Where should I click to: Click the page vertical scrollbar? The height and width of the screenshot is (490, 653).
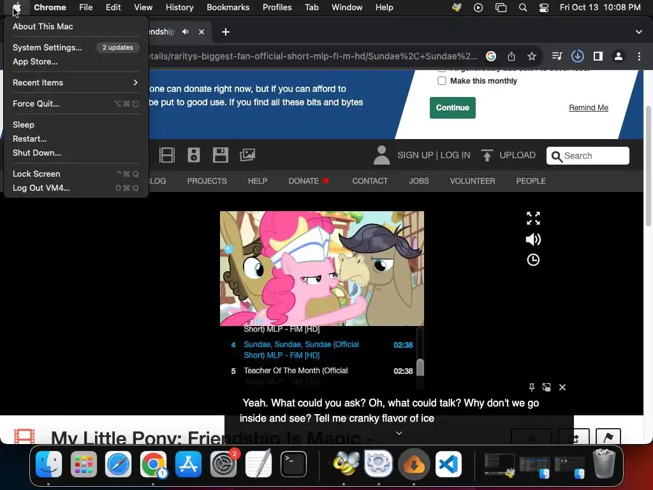[x=648, y=167]
